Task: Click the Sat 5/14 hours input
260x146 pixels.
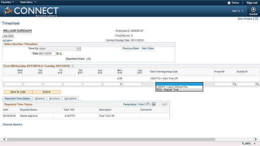Action: [73, 84]
